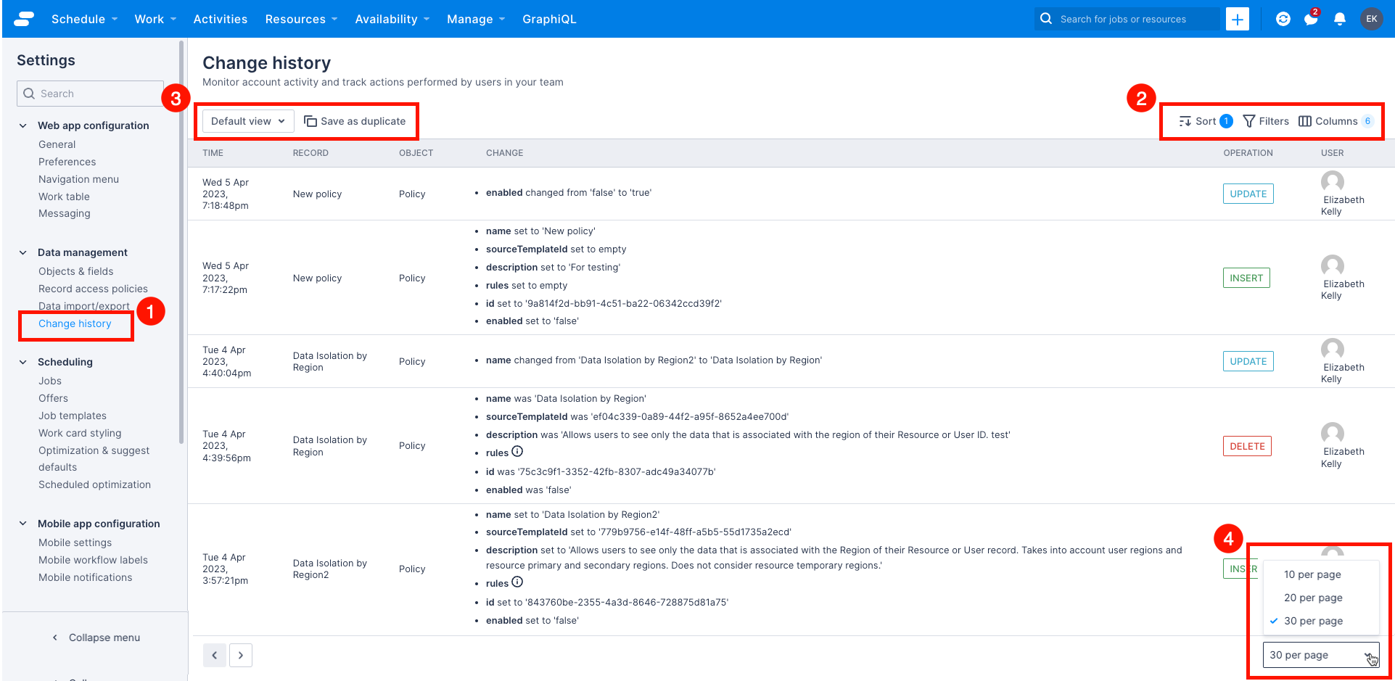
Task: Open the Skedulo logo home icon
Action: coord(22,19)
